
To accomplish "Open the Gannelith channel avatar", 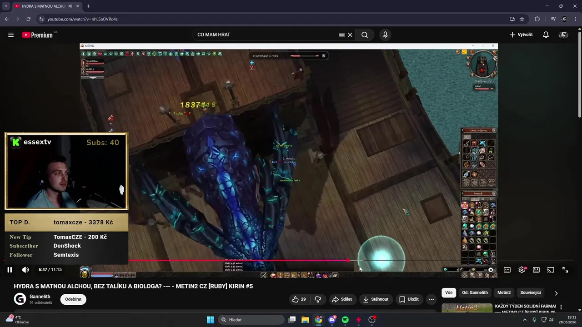I will 20,299.
